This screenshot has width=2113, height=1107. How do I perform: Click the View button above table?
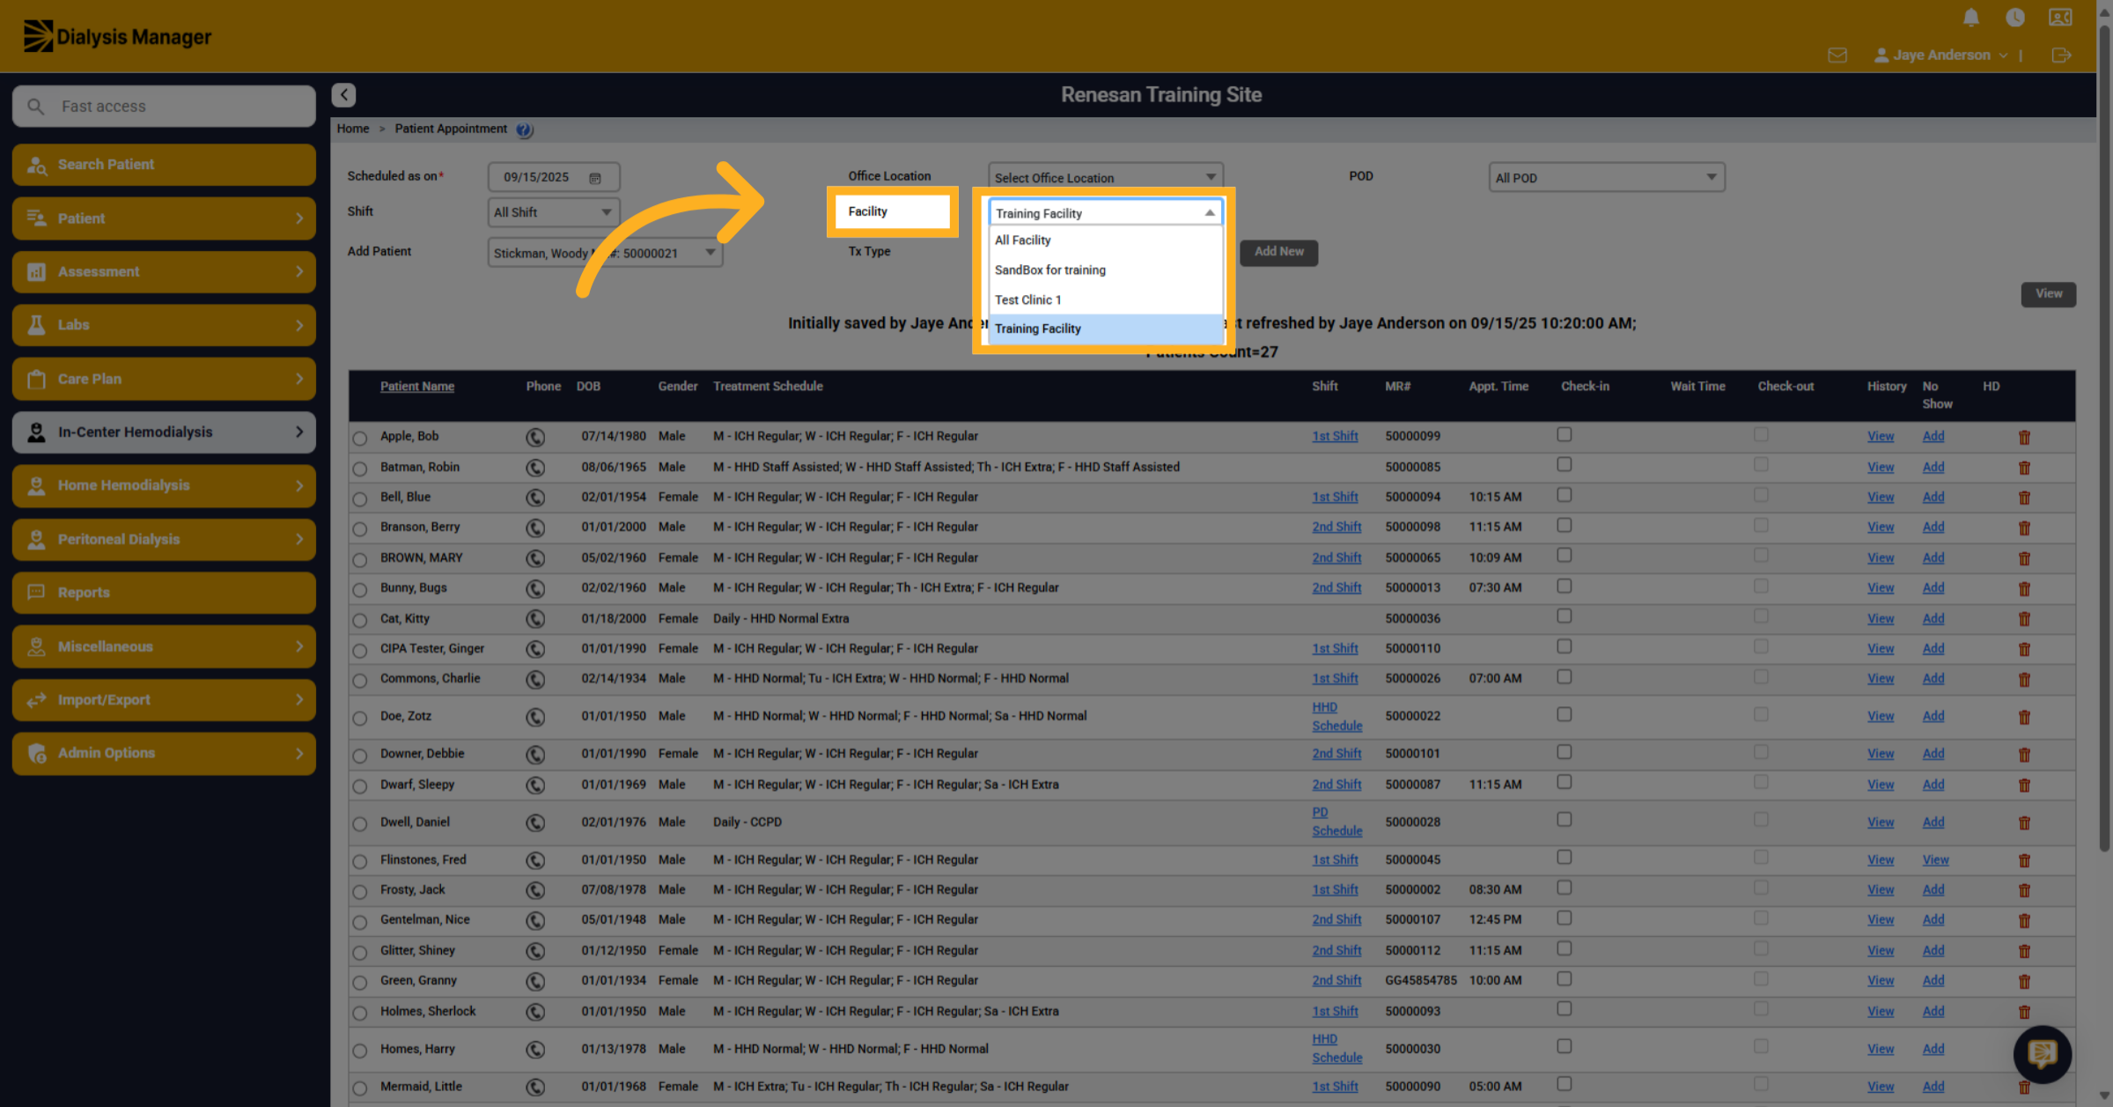click(x=2048, y=293)
